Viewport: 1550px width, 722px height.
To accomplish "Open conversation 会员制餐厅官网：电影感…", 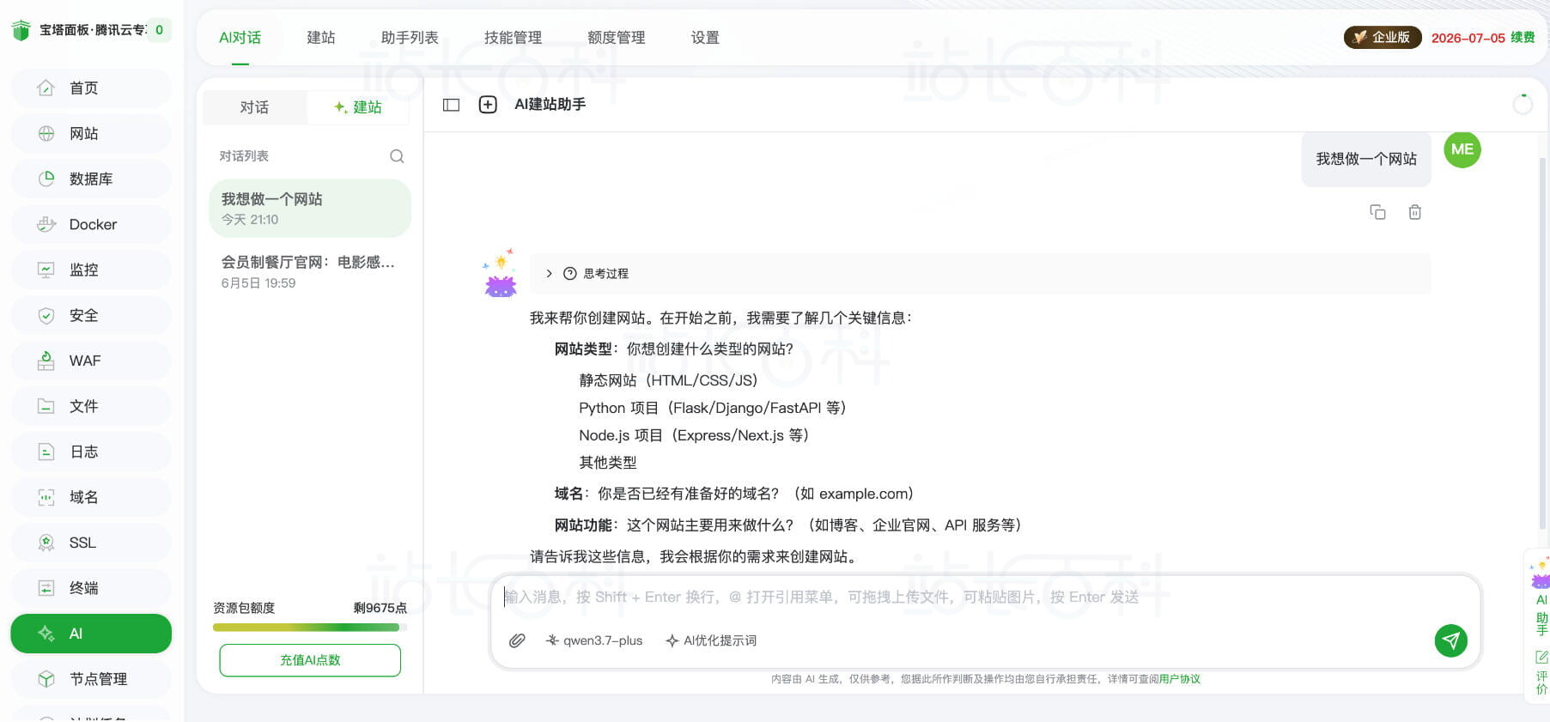I will click(x=310, y=271).
